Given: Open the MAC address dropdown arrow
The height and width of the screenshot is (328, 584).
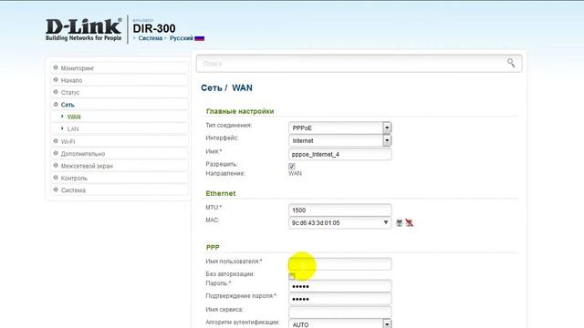Looking at the screenshot, I should pyautogui.click(x=386, y=222).
